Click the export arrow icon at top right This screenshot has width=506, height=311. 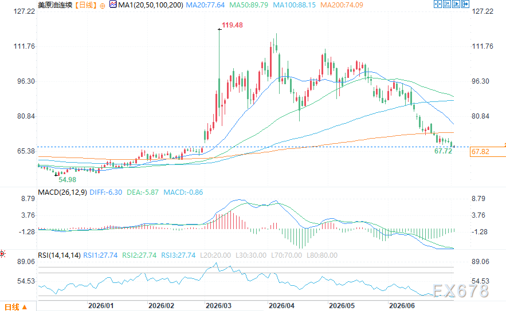tap(465, 4)
